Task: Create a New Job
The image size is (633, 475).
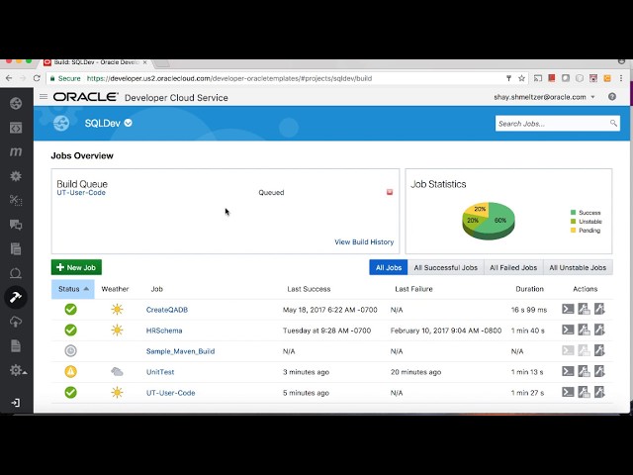Action: point(76,267)
